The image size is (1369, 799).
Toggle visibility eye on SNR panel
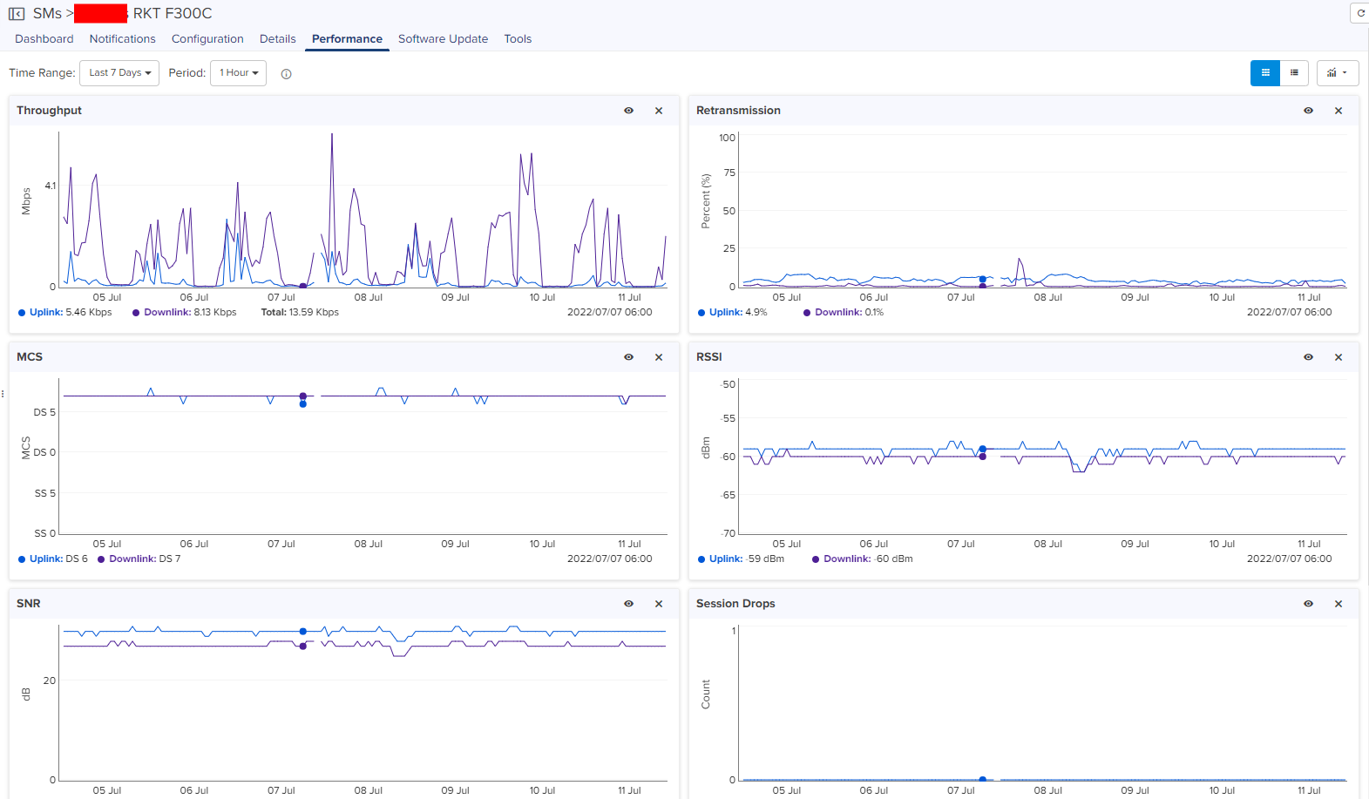pyautogui.click(x=628, y=604)
